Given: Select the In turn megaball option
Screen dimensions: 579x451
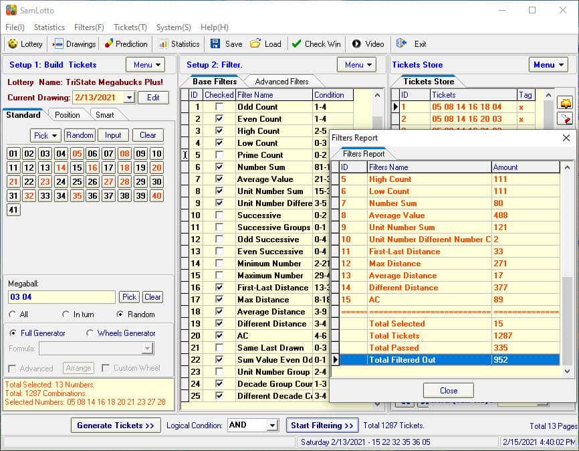Looking at the screenshot, I should pyautogui.click(x=66, y=314).
